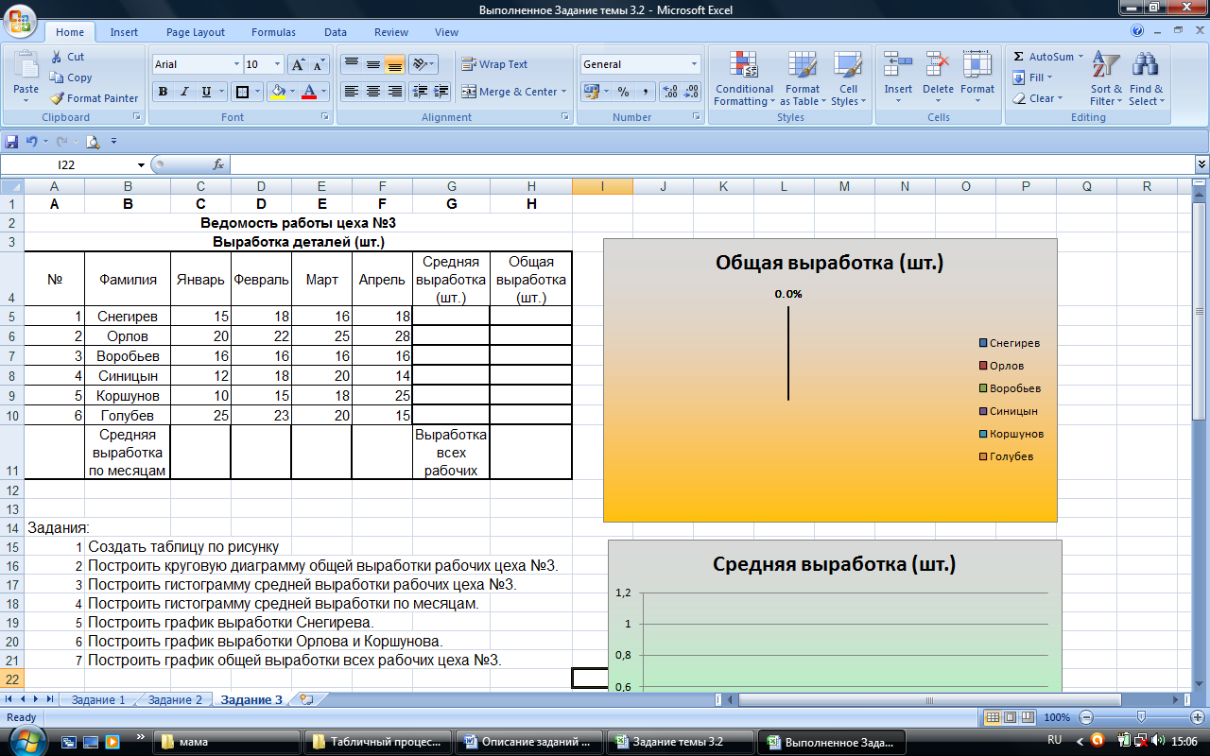Click the Zoom slider handle

[1141, 717]
